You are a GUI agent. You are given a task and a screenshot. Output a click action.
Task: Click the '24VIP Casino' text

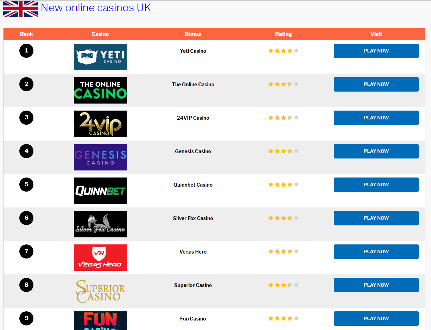coord(193,118)
